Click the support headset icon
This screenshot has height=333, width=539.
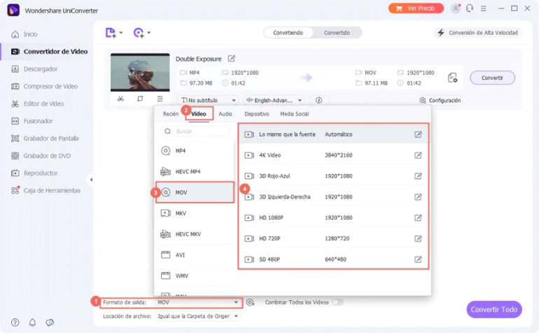coord(470,8)
